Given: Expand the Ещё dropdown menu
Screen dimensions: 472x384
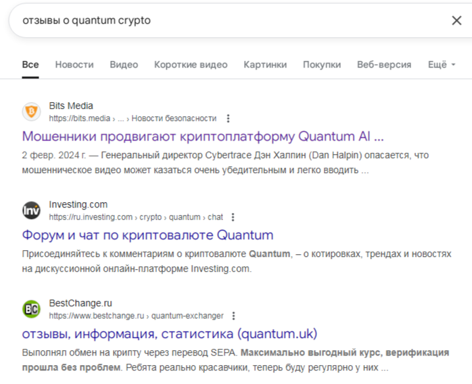Looking at the screenshot, I should pyautogui.click(x=442, y=65).
